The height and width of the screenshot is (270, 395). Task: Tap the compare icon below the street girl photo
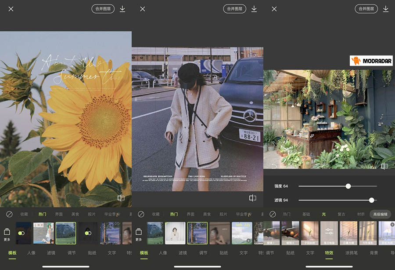tap(253, 198)
